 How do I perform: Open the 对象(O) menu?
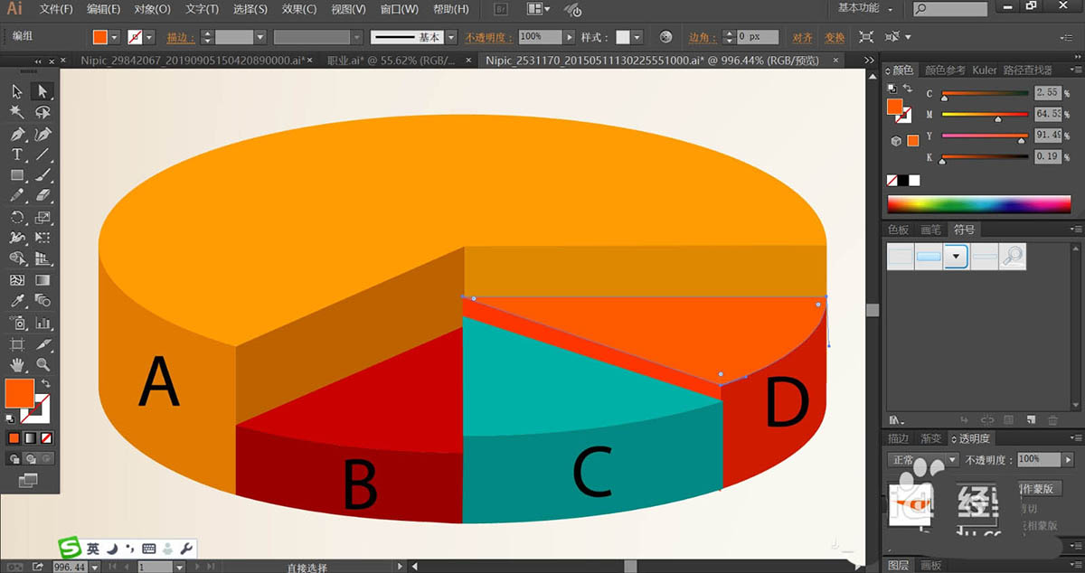(x=152, y=9)
